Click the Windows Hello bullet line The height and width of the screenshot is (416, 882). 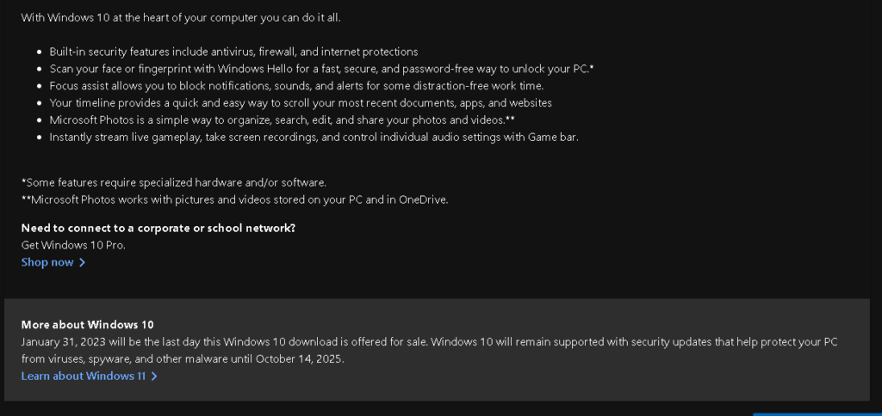(322, 69)
